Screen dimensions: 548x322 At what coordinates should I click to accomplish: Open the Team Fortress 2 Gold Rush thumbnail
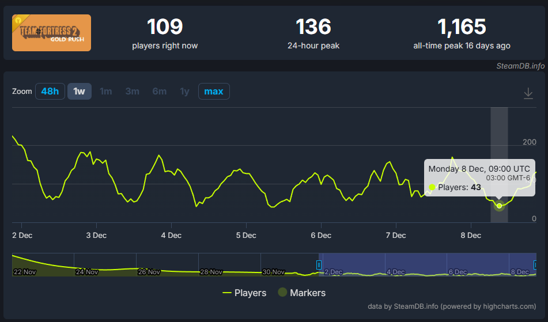point(51,33)
